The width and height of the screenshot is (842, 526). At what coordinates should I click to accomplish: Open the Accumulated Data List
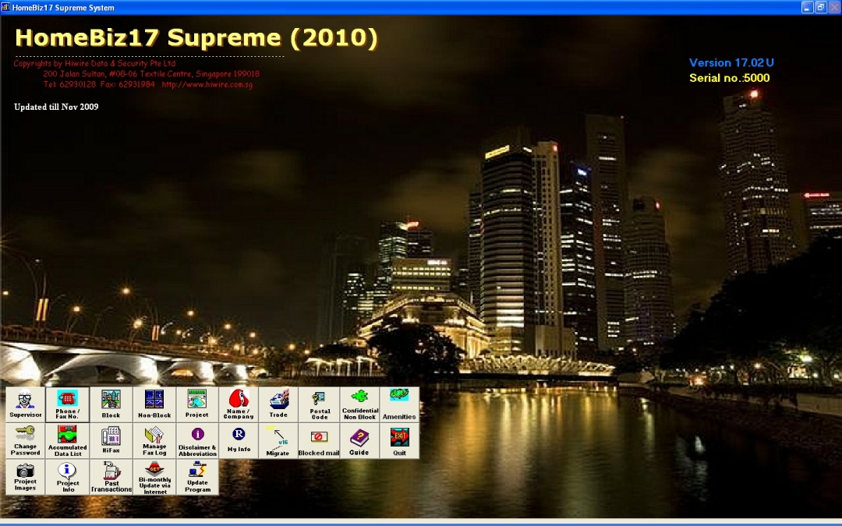67,440
